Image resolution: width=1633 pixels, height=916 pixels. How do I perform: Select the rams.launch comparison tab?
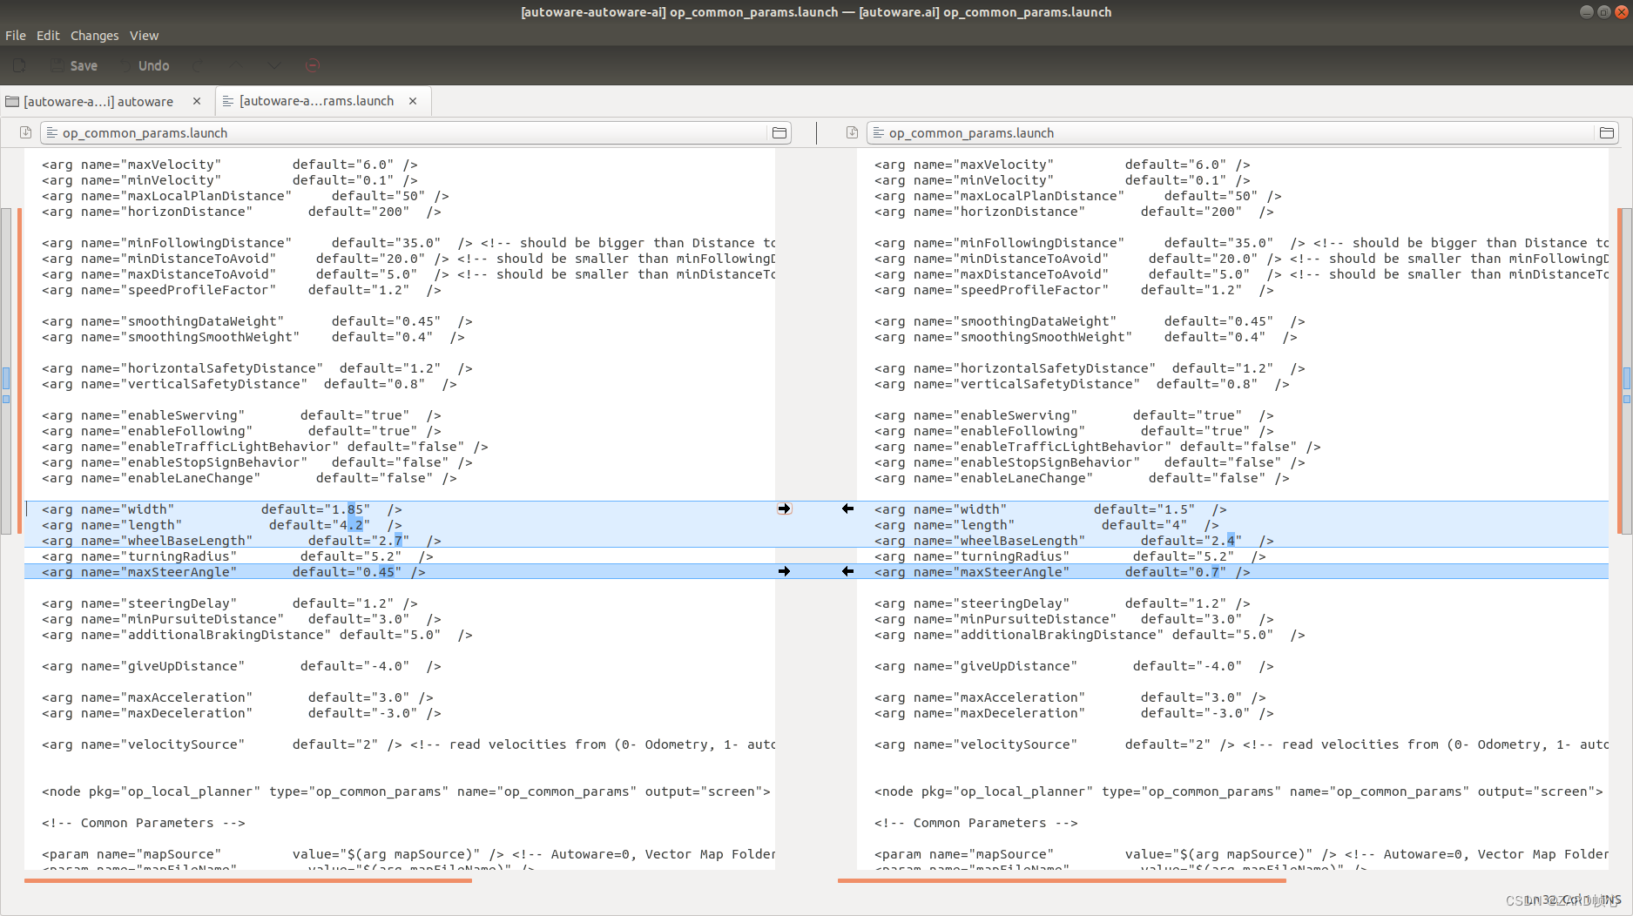pos(316,101)
